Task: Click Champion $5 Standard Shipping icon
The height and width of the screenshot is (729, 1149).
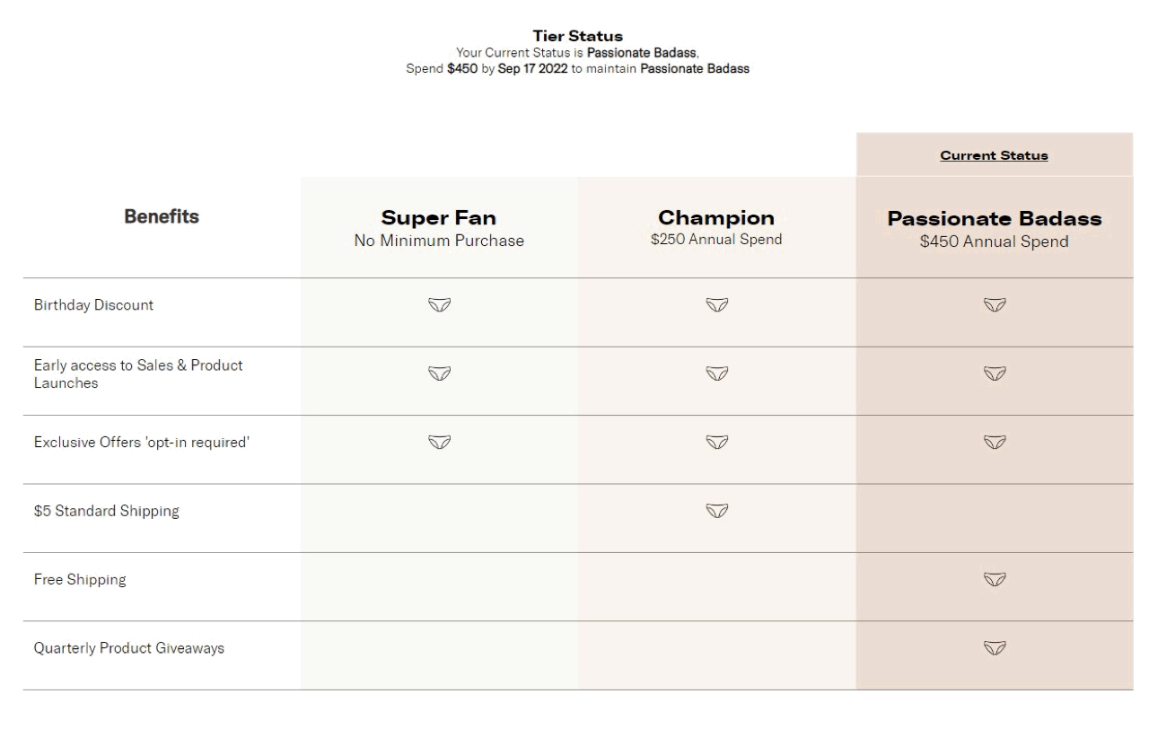Action: tap(716, 511)
